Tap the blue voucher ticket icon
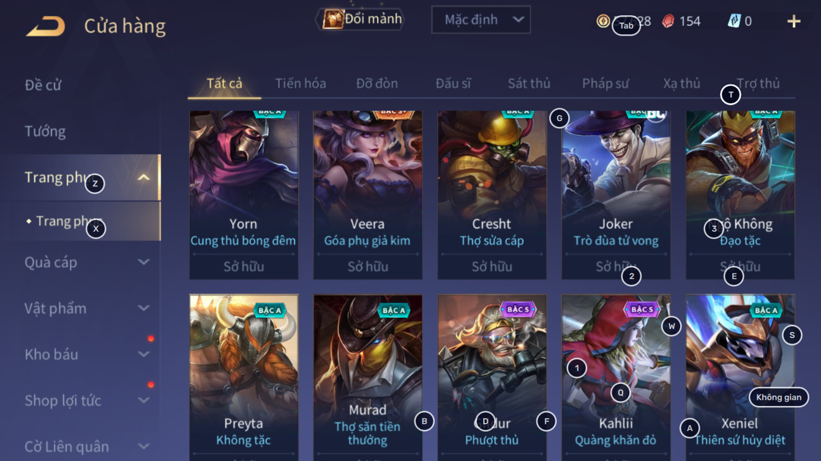The image size is (821, 461). (x=734, y=21)
